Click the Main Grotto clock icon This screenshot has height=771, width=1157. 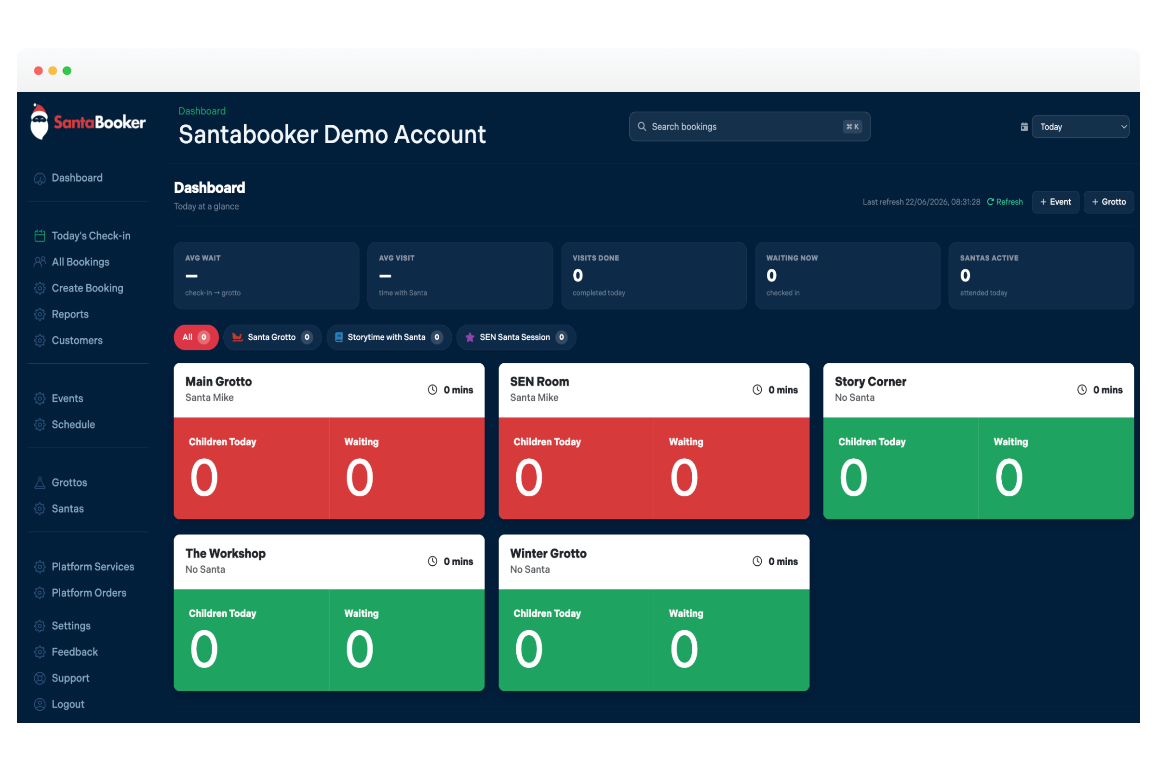click(432, 389)
